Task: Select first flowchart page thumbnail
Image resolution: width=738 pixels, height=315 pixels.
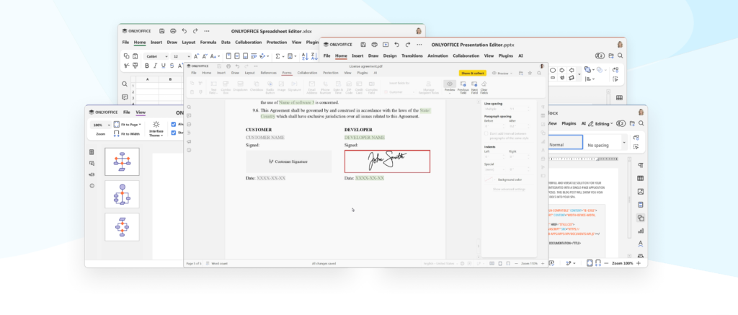Action: [122, 162]
